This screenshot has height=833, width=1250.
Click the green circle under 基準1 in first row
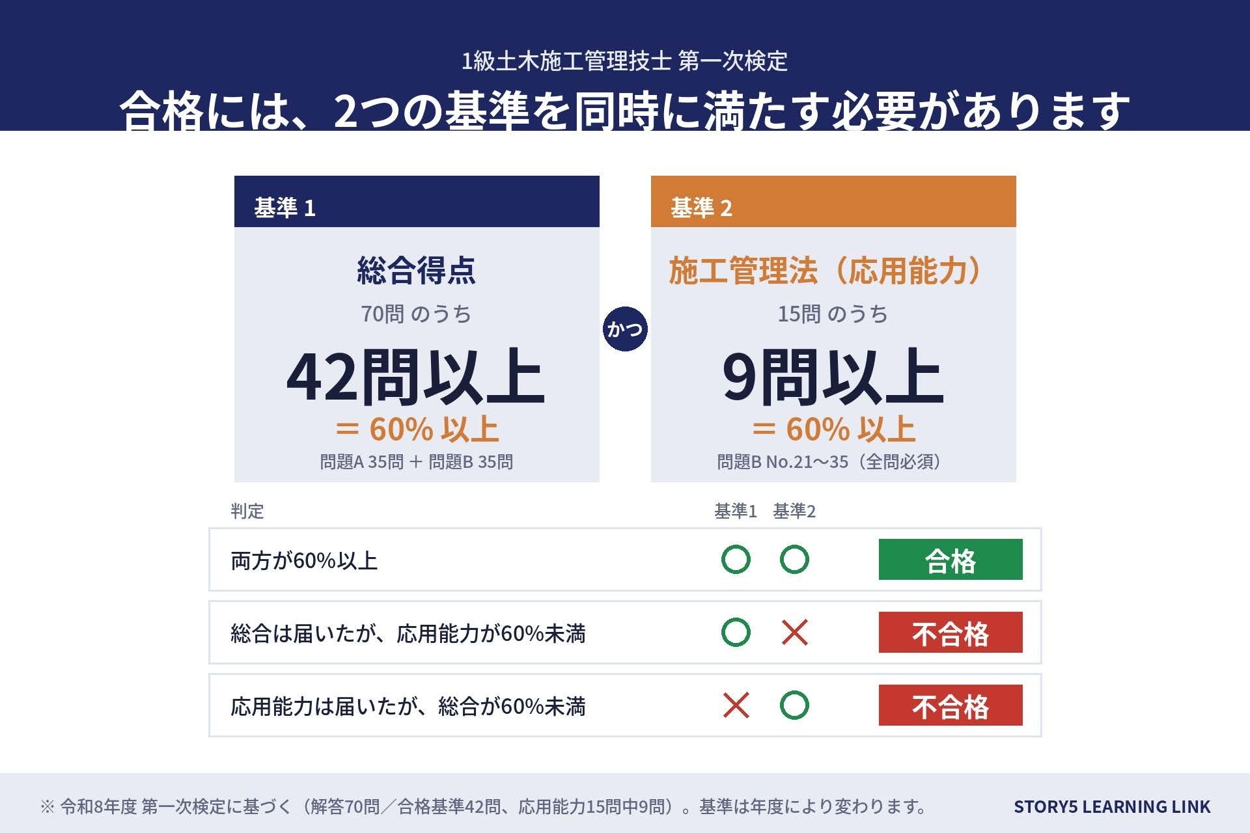[x=736, y=560]
